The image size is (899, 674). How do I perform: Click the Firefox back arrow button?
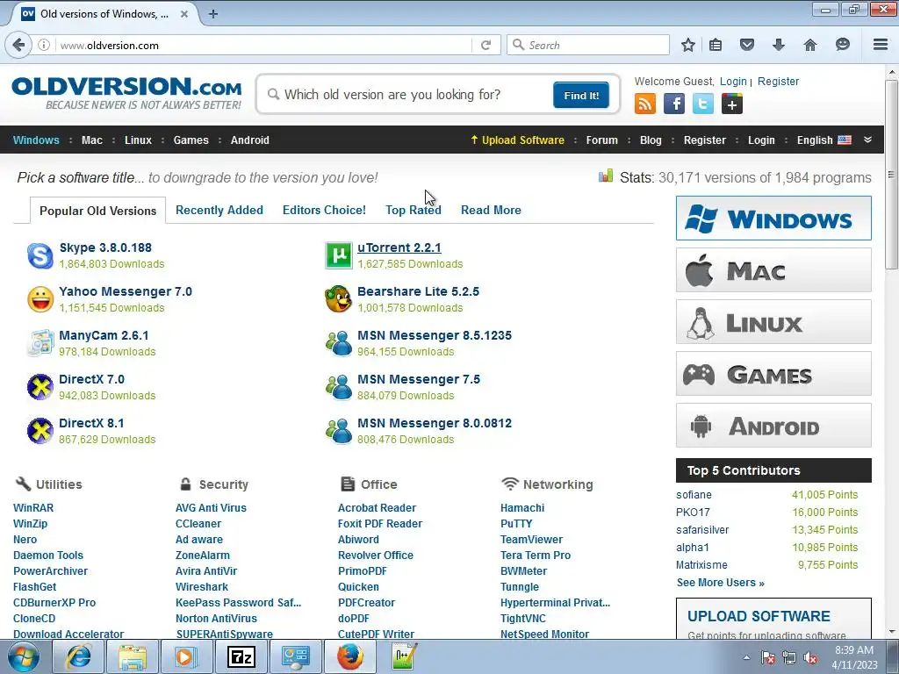coord(18,45)
